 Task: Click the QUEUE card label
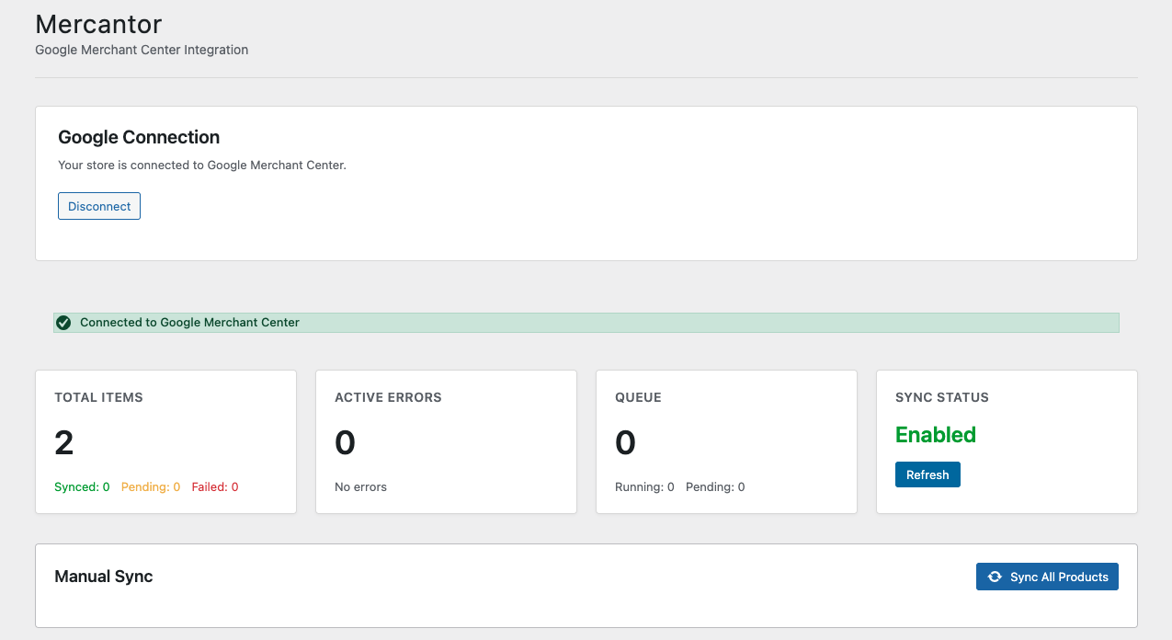click(638, 398)
